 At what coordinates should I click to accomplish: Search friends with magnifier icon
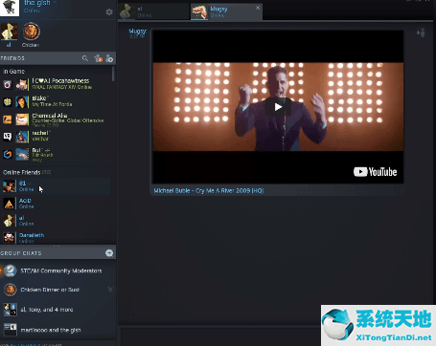(x=85, y=58)
